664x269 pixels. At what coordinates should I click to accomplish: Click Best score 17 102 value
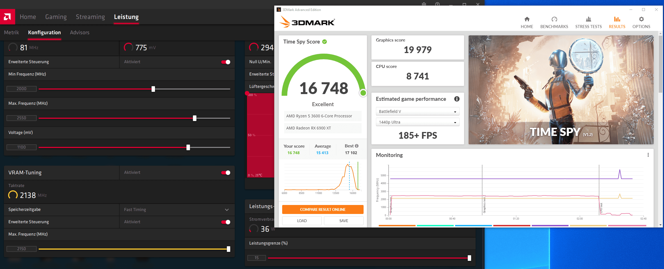351,153
